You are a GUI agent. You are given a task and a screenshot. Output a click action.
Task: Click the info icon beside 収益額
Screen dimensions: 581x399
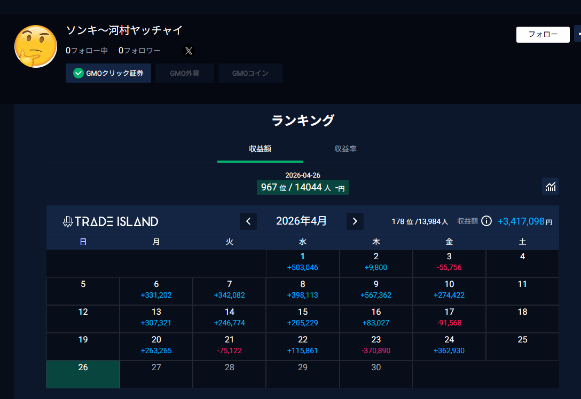[x=486, y=221]
